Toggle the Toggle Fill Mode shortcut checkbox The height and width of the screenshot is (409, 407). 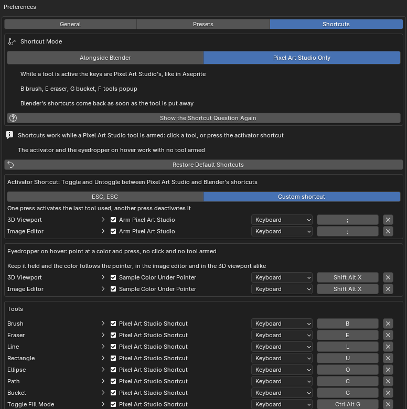pyautogui.click(x=113, y=404)
